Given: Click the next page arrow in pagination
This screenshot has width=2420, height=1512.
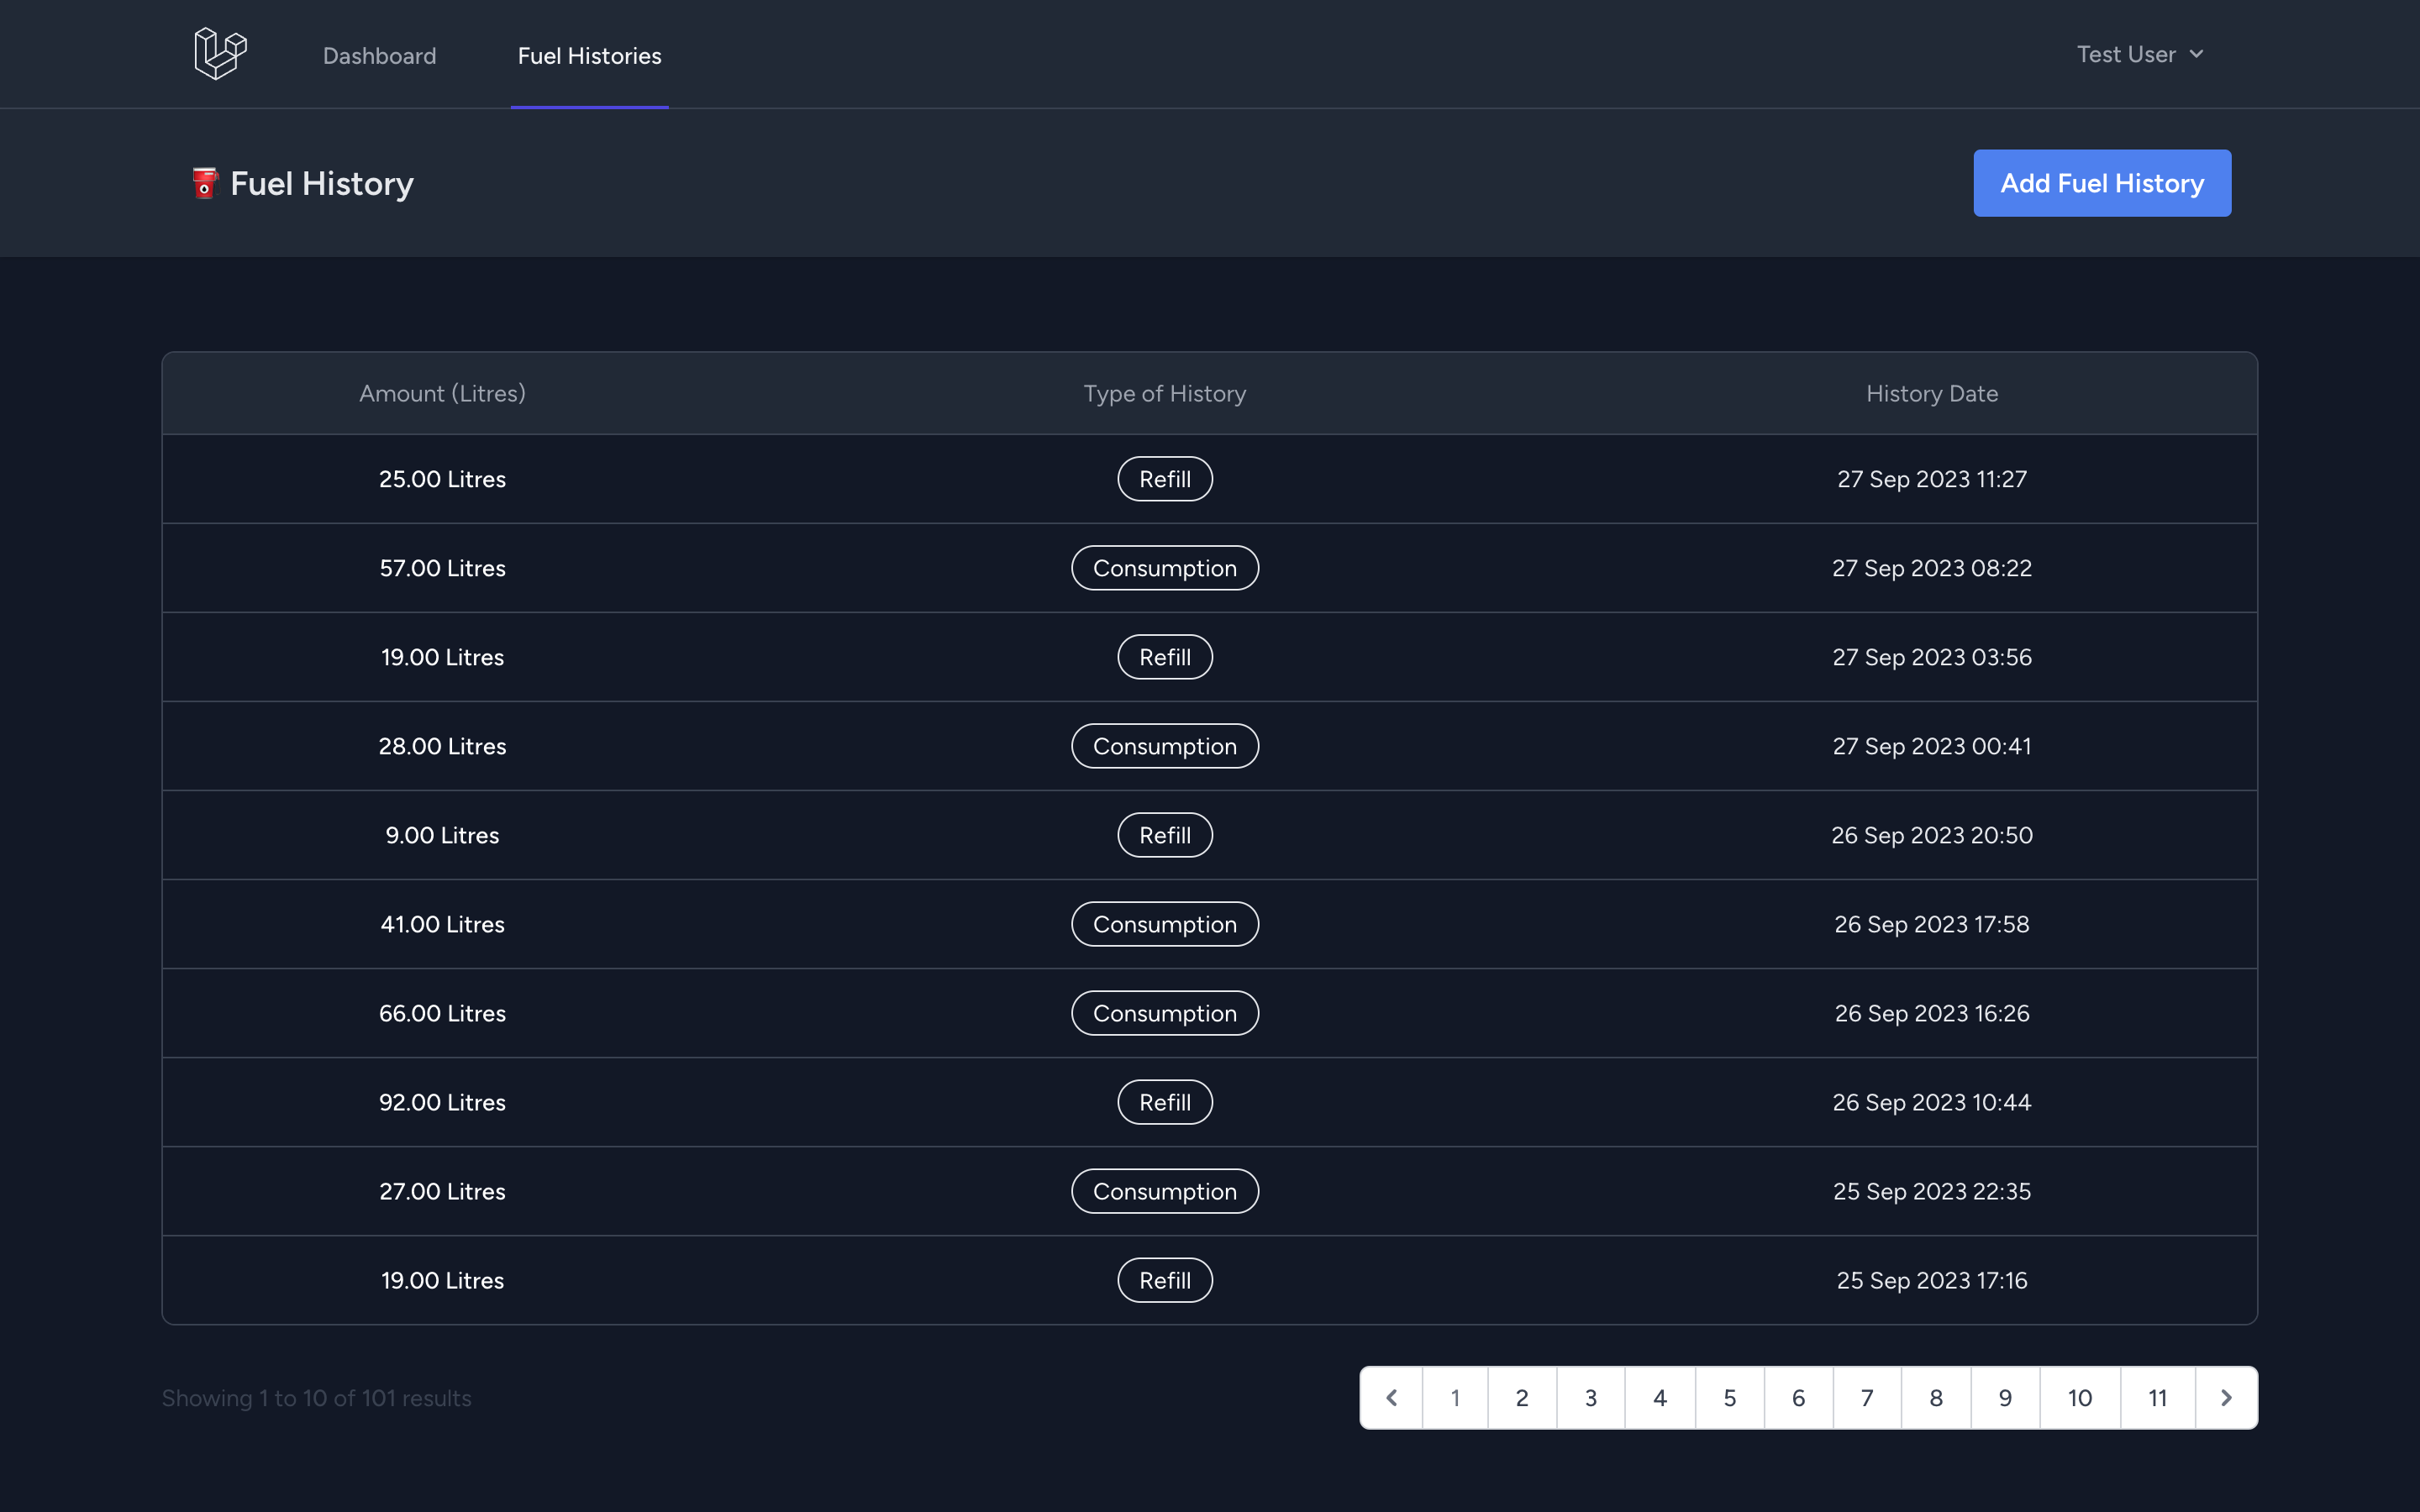Looking at the screenshot, I should pos(2225,1397).
